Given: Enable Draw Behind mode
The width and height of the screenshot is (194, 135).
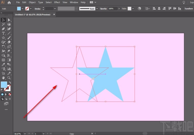Looking at the screenshot, I should click(x=6, y=99).
